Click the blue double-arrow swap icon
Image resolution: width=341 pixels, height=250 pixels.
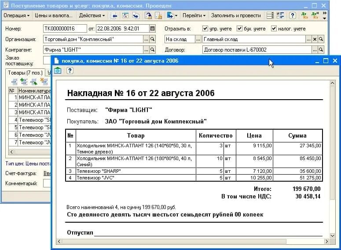click(x=136, y=15)
